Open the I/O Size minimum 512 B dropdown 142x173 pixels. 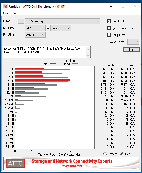click(x=35, y=28)
